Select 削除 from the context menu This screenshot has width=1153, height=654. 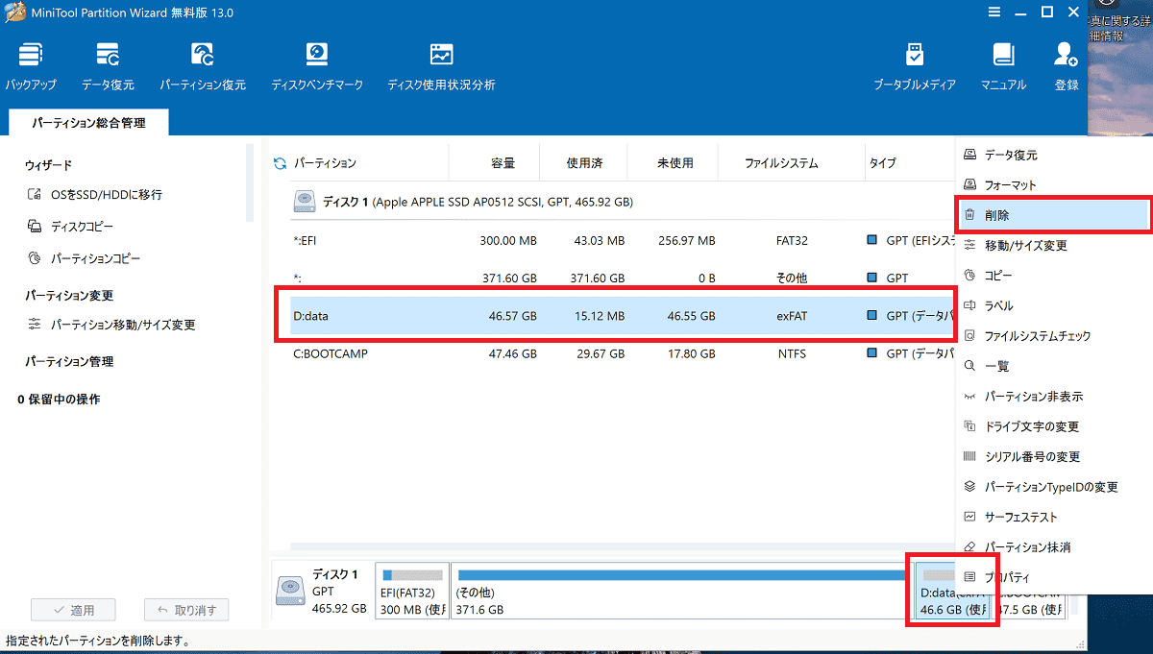[1054, 215]
